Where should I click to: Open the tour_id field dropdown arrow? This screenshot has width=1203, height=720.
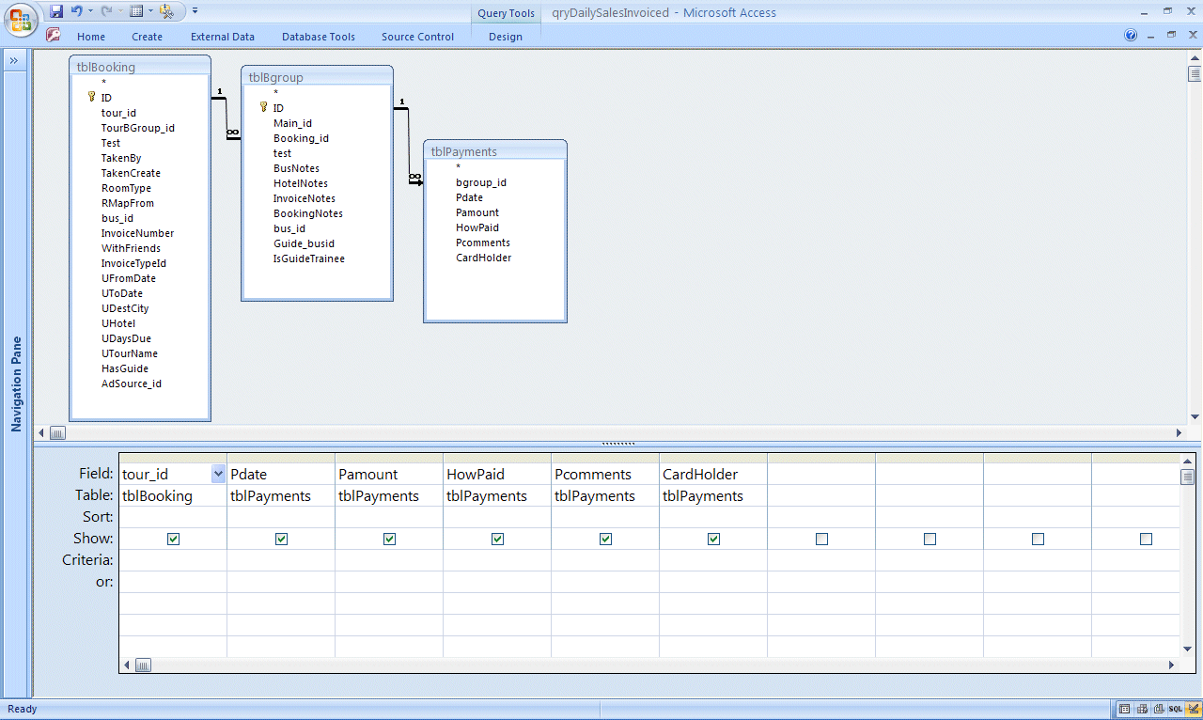(x=218, y=474)
